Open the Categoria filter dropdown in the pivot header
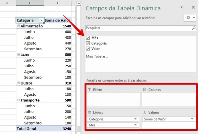The height and width of the screenshot is (134, 198). (x=41, y=20)
